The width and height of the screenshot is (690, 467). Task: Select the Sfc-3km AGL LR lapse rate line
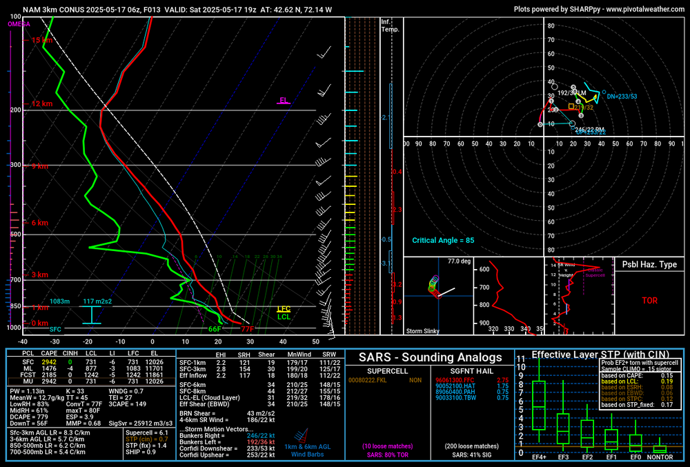[50, 433]
